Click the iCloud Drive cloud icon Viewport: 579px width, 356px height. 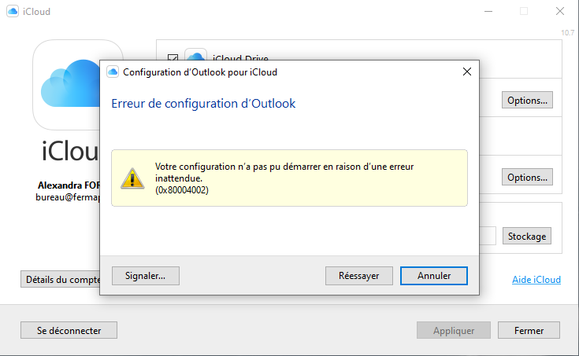[x=196, y=55]
